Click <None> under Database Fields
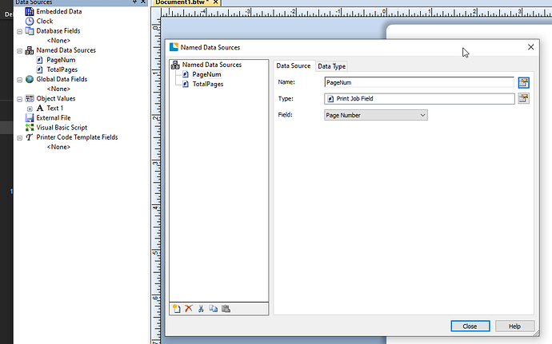Viewport: 552px width, 344px height. [58, 41]
